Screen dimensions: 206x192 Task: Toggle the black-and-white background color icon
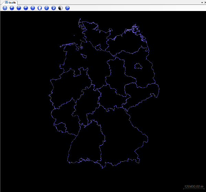pos(60,8)
